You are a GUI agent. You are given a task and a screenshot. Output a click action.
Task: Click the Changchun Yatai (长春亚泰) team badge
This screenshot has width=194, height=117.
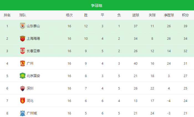click(22, 51)
